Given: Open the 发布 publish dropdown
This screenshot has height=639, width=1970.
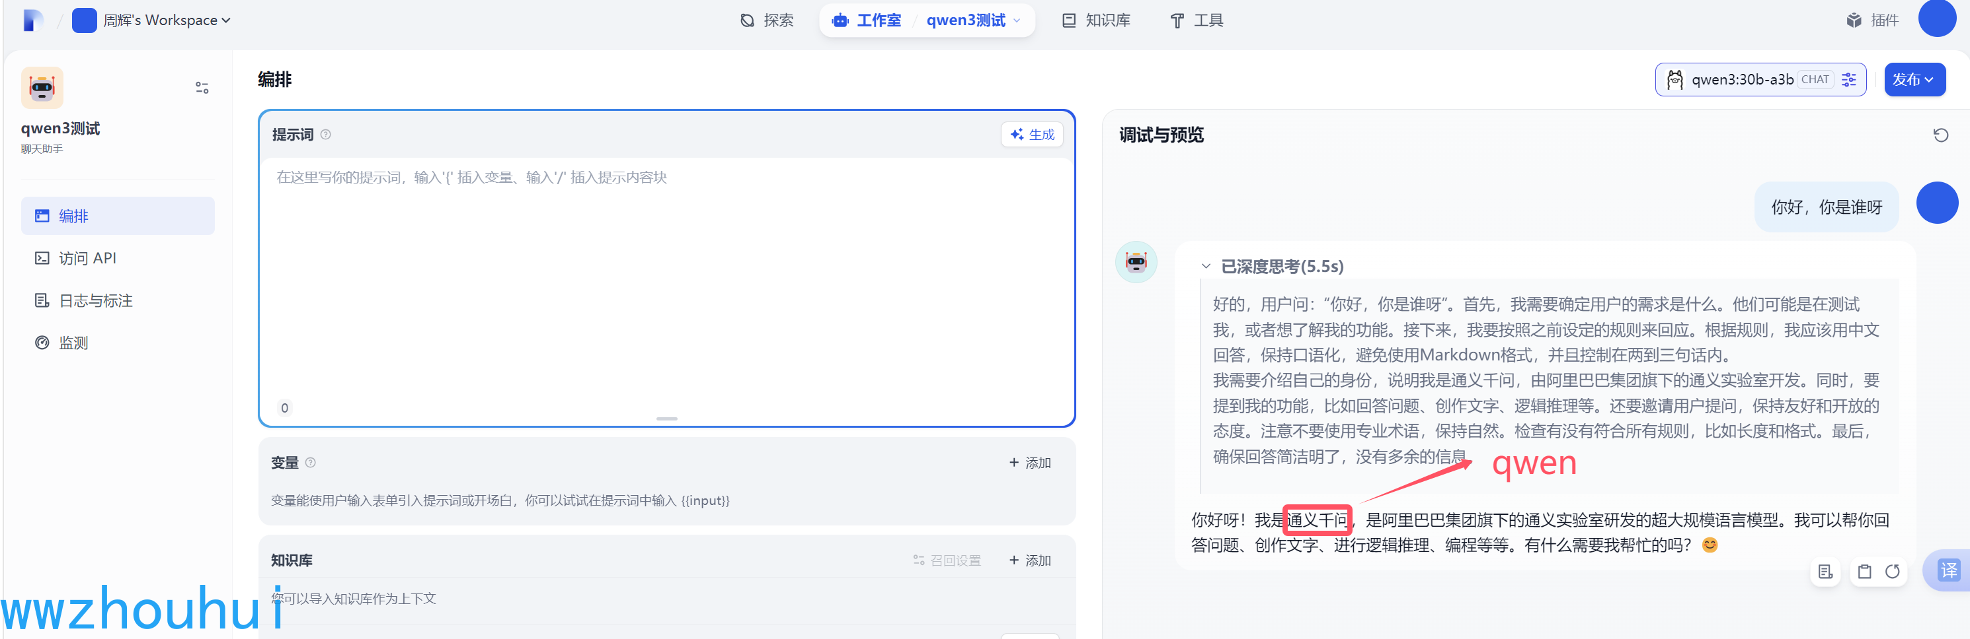Looking at the screenshot, I should coord(1914,79).
